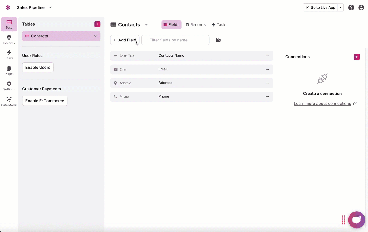Open the Data Model sidebar icon
368x232 pixels.
(9, 102)
